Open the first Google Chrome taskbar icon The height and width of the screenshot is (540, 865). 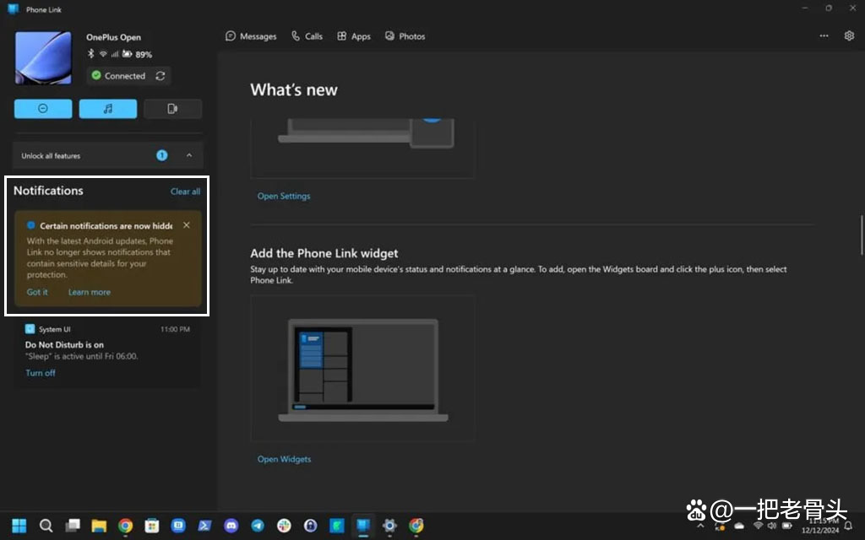tap(125, 526)
